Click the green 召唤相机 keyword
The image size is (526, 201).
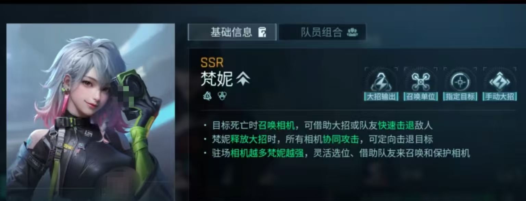point(276,125)
